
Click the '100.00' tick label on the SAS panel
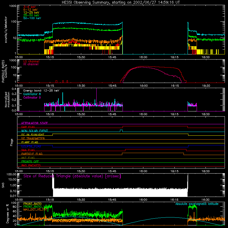click(11, 174)
